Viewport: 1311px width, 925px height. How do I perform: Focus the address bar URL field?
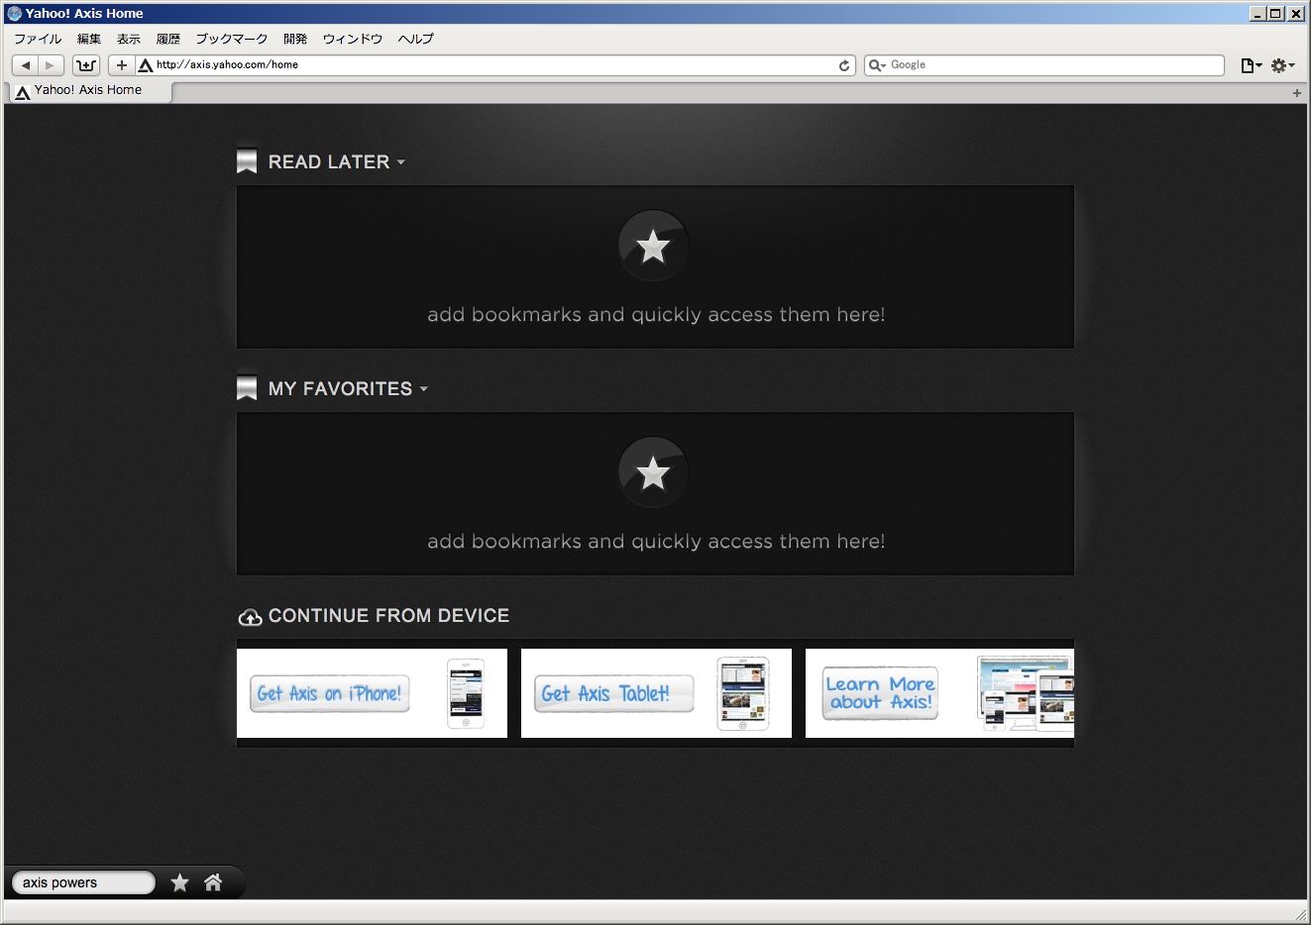(x=495, y=65)
